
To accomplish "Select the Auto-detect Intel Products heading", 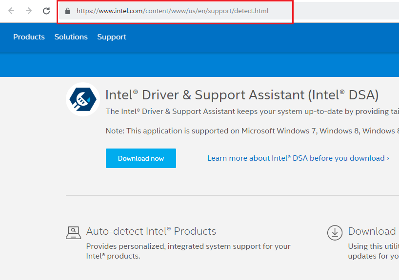I will [151, 231].
